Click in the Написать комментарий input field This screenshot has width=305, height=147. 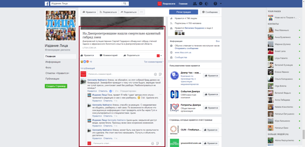pos(119,74)
